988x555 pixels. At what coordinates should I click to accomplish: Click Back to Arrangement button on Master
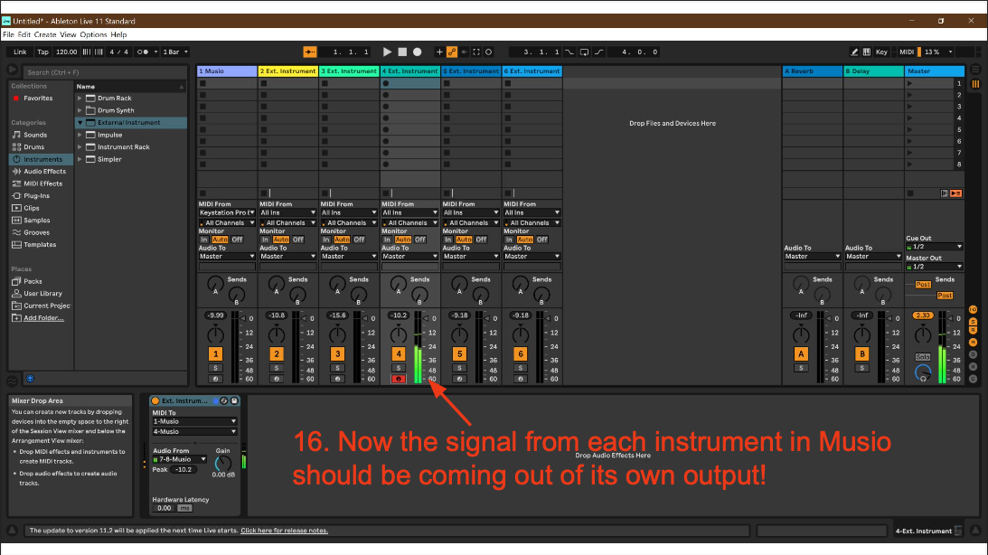955,193
